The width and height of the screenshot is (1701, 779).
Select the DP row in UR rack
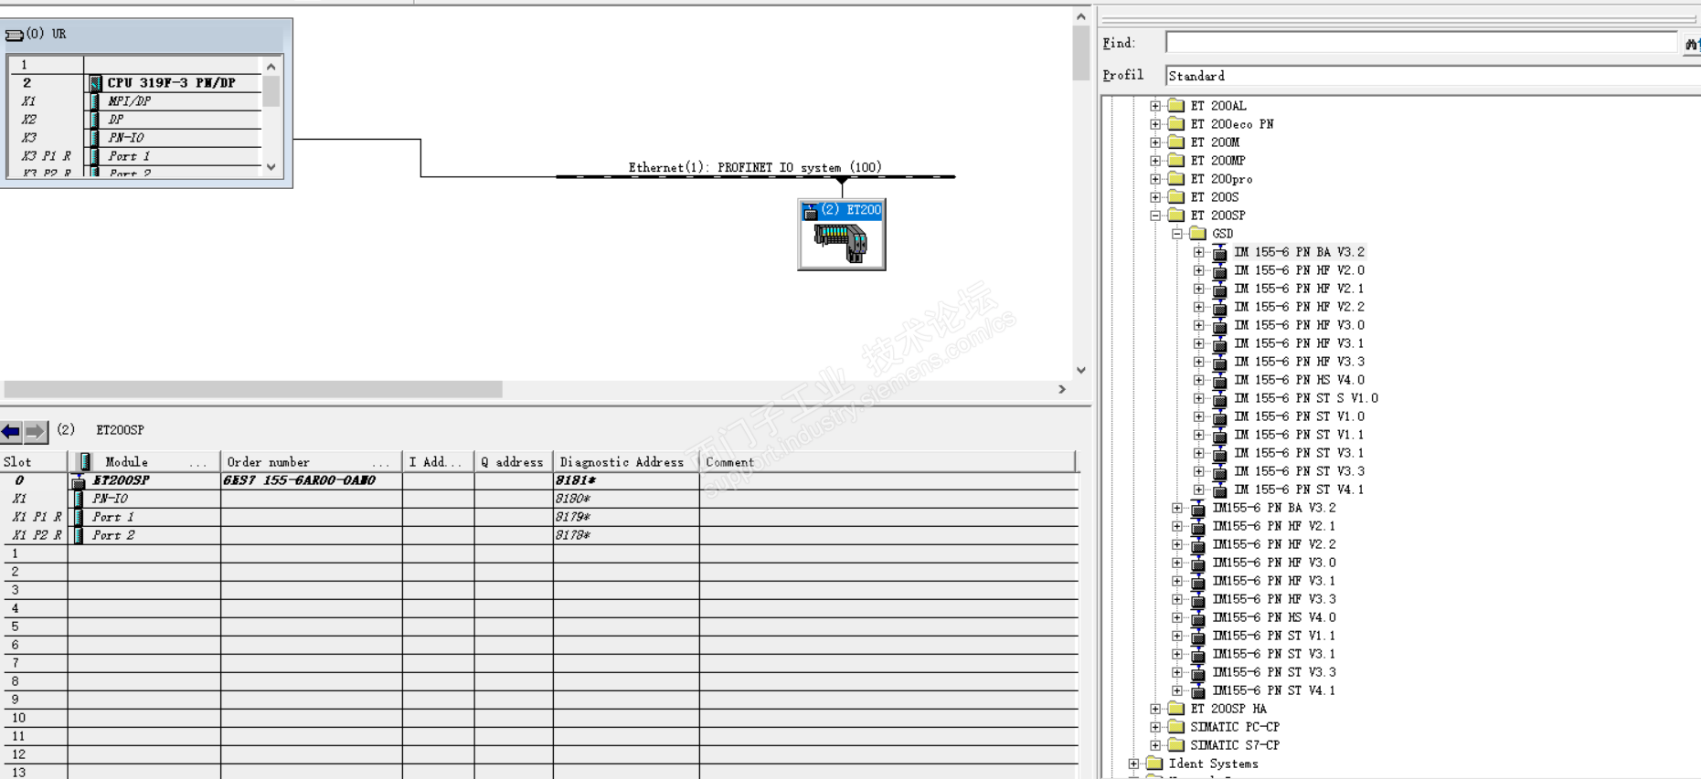[x=135, y=120]
